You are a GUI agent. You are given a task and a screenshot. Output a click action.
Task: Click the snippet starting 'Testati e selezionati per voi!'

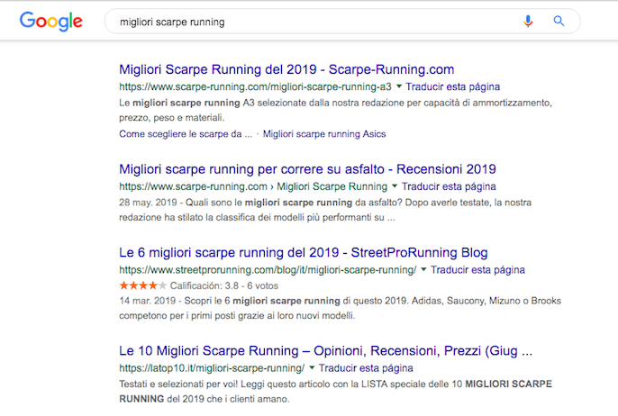pos(335,391)
